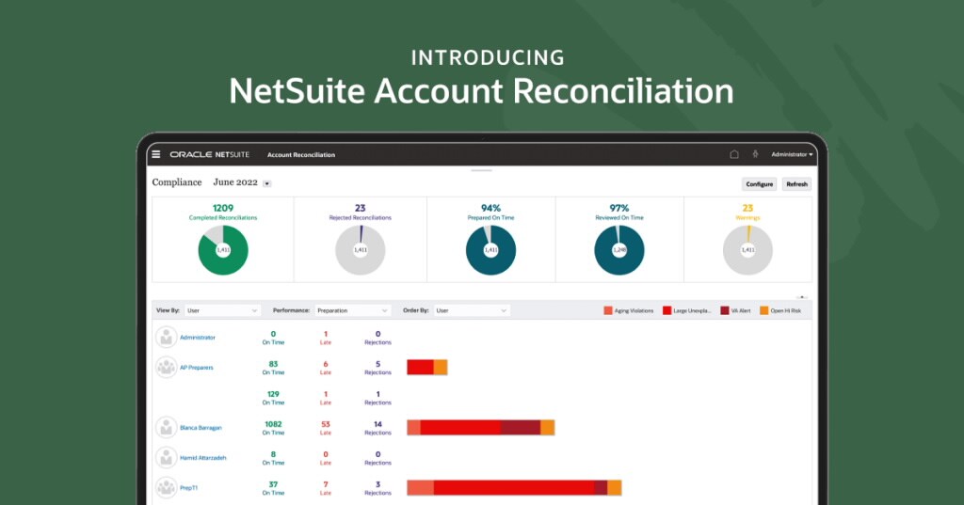Click the AP Preparers warning bar
This screenshot has width=964, height=505.
[427, 368]
